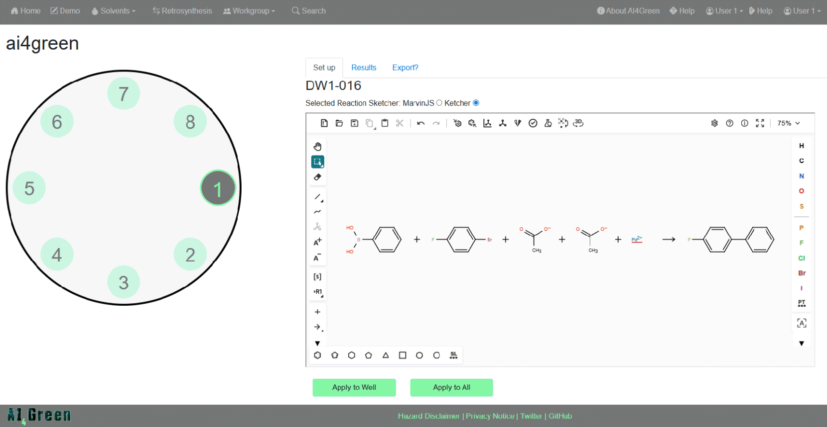Screen dimensions: 827x427
Task: Select well 4 on the carousel
Action: [x=57, y=255]
